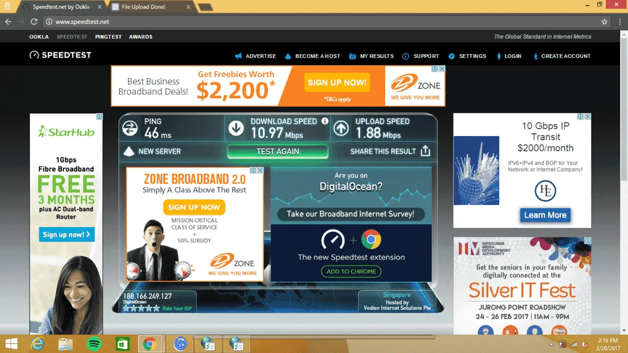
Task: View MY RESULTS
Action: [372, 56]
